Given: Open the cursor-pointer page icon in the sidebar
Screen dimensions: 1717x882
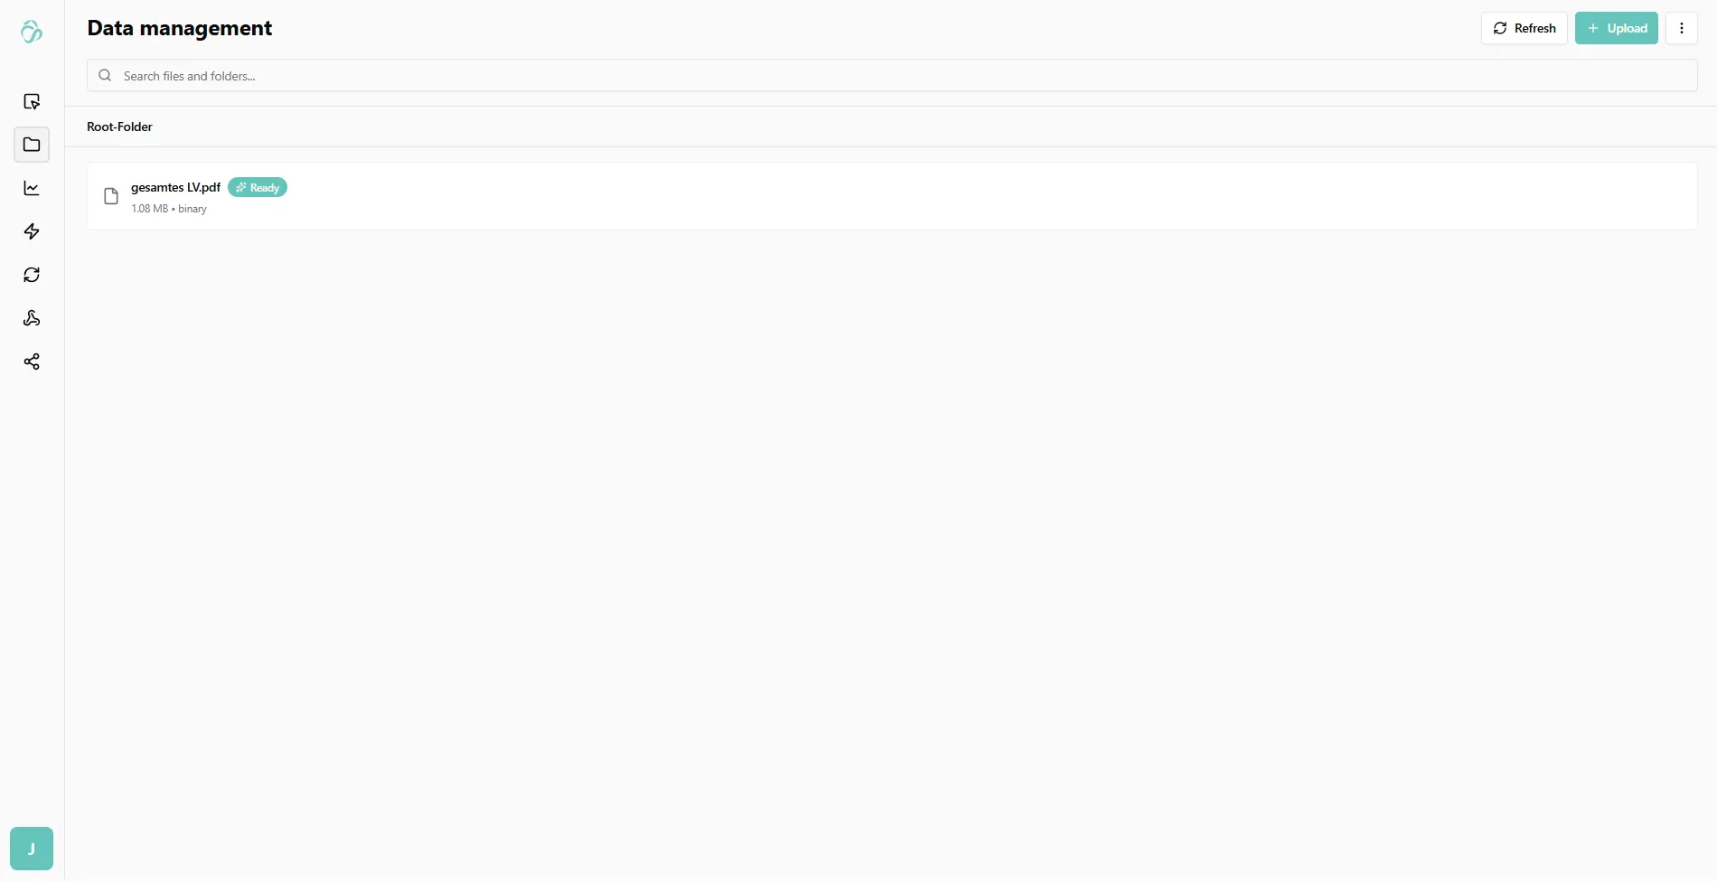Looking at the screenshot, I should (x=32, y=101).
